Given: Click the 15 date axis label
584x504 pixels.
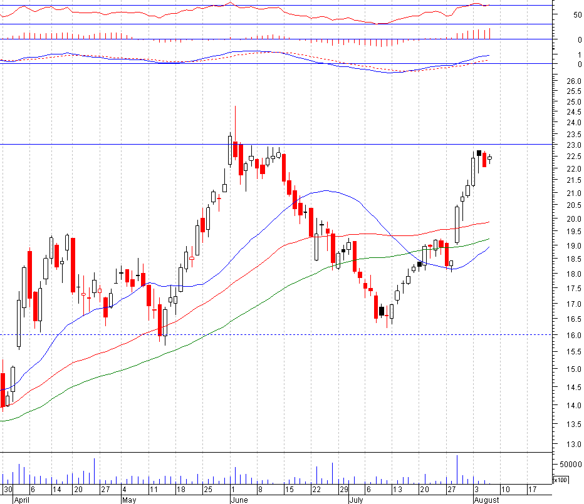Looking at the screenshot, I should click(289, 490).
